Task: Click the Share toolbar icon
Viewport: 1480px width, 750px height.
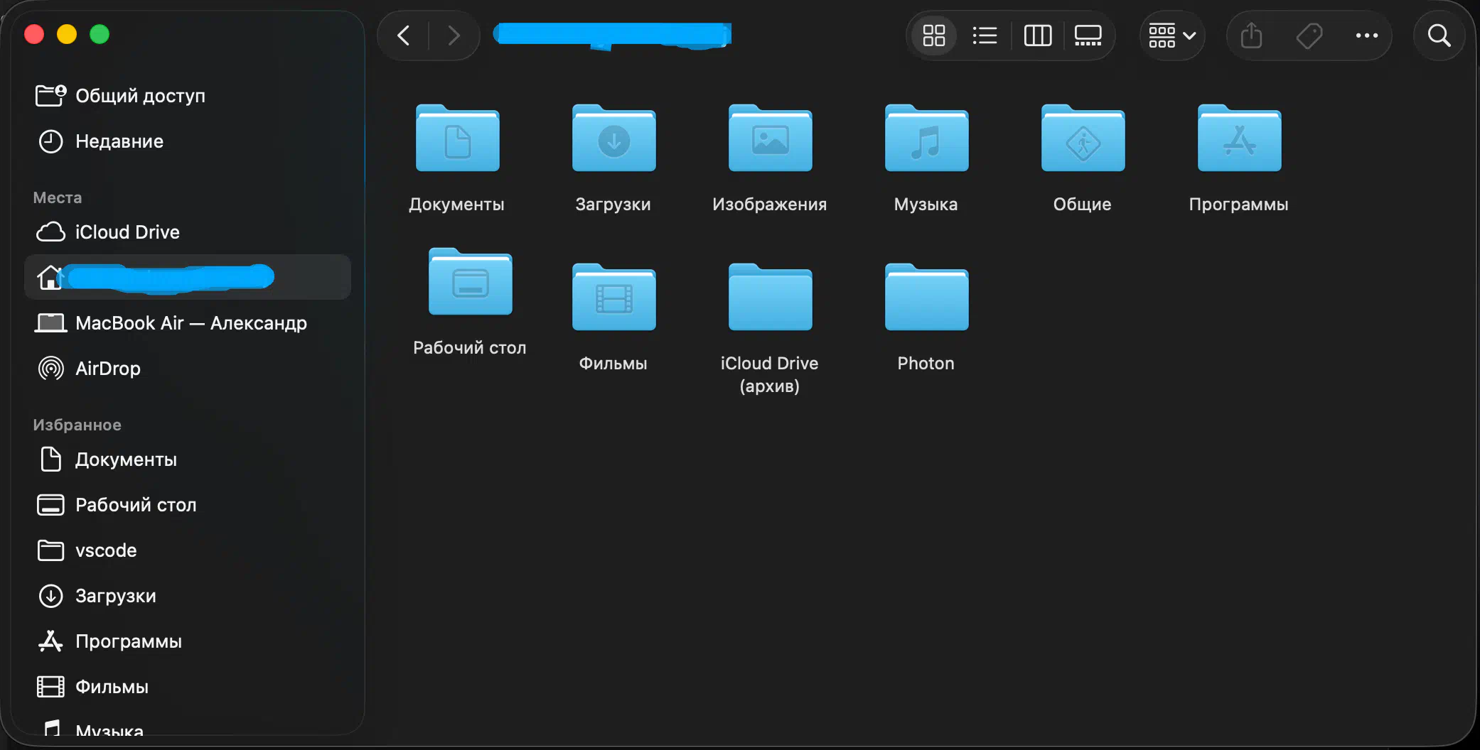Action: click(1251, 36)
